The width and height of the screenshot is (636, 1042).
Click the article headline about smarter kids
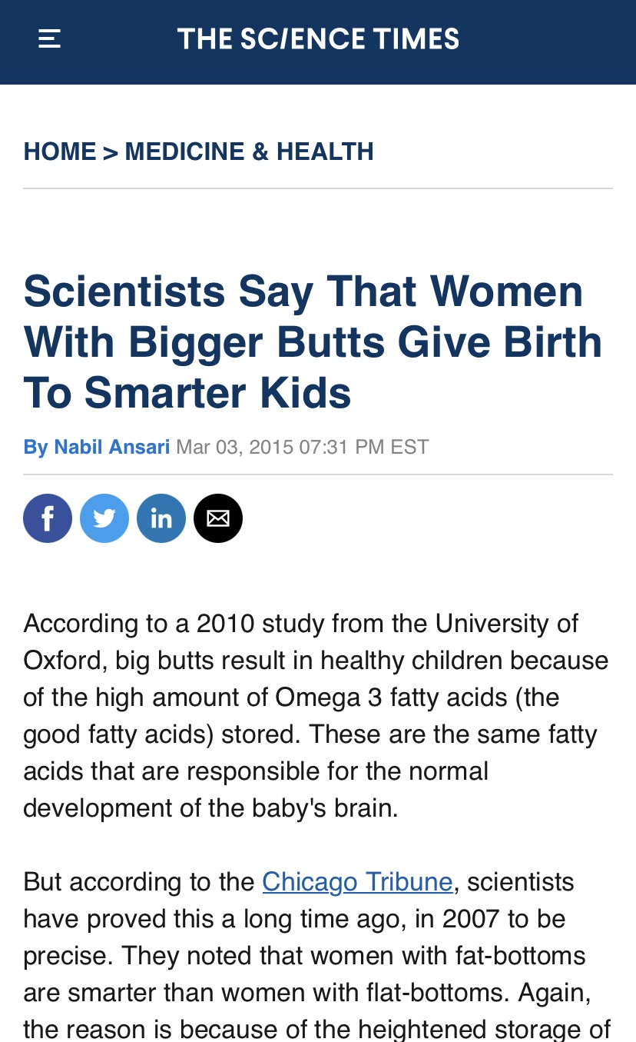(313, 342)
